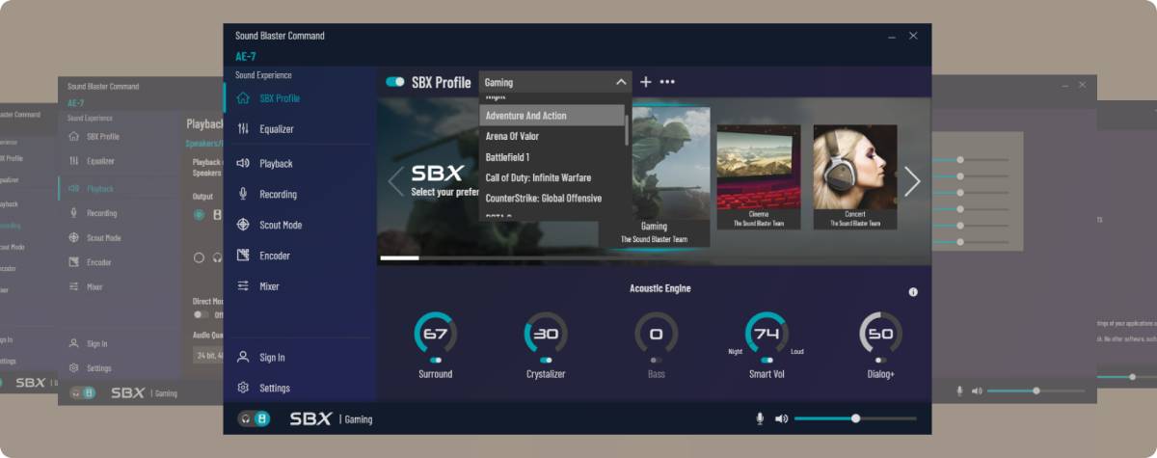The height and width of the screenshot is (458, 1157).
Task: Click speaker icon in right background window
Action: click(977, 391)
